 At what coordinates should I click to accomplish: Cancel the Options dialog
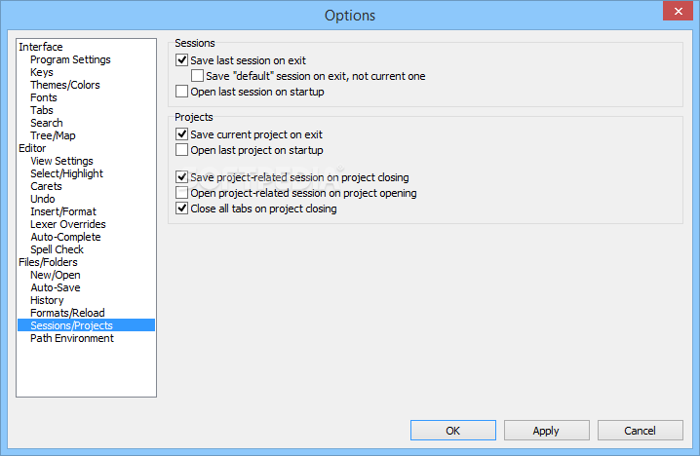click(641, 430)
